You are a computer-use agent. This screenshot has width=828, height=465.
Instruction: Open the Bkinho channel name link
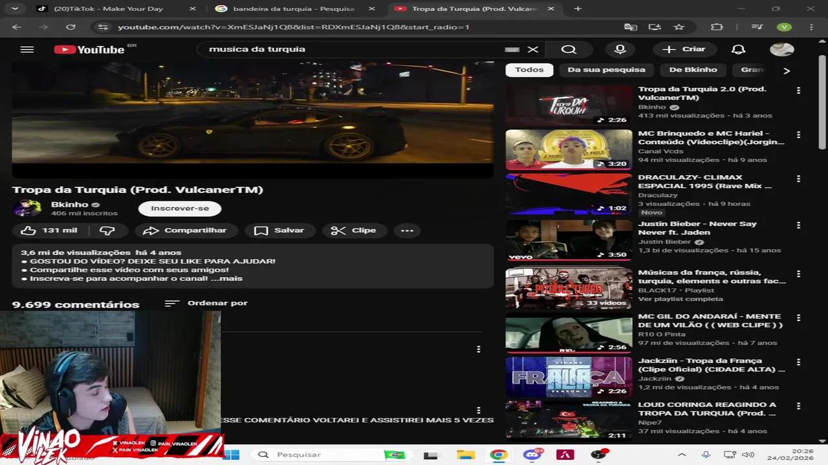[x=70, y=205]
